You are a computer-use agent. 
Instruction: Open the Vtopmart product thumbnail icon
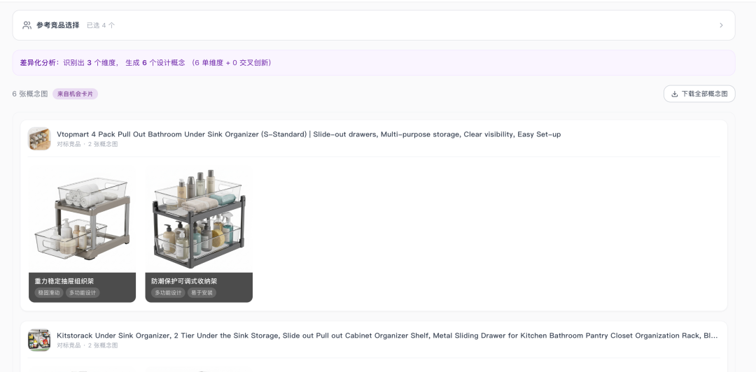click(x=39, y=138)
